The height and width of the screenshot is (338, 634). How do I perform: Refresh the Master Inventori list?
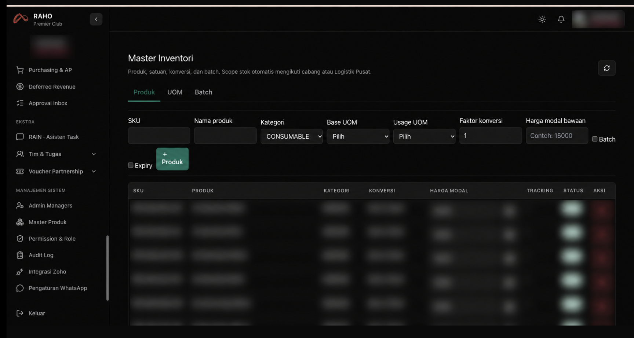pyautogui.click(x=606, y=68)
